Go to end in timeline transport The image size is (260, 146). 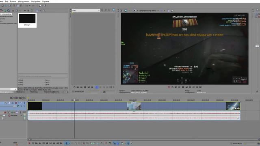tap(54, 143)
